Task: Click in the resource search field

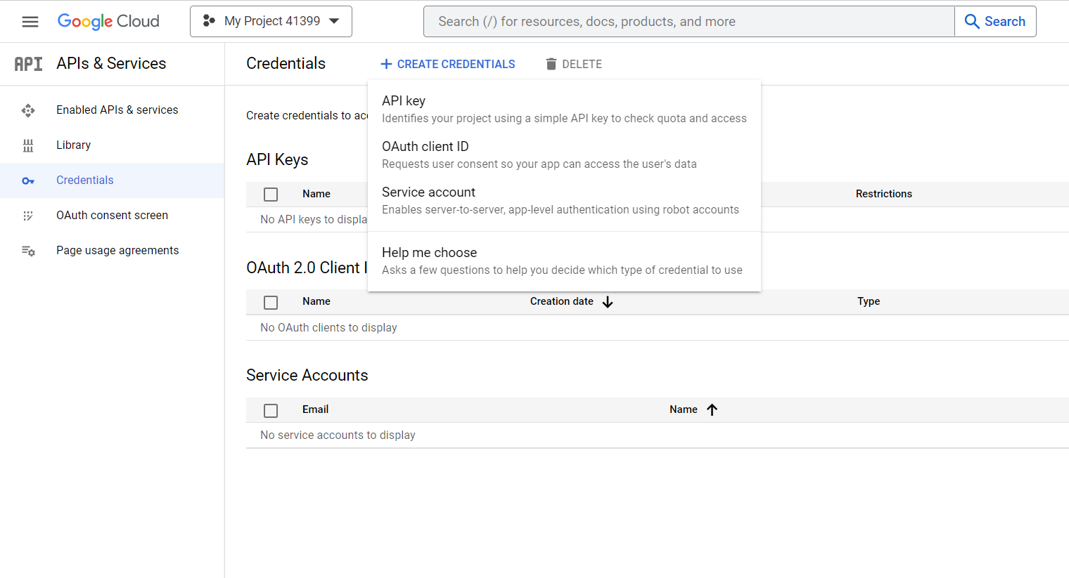Action: [x=689, y=22]
